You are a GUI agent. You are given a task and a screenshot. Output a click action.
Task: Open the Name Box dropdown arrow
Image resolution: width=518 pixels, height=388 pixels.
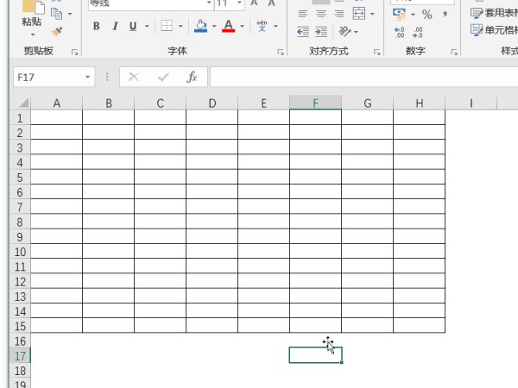pyautogui.click(x=87, y=78)
